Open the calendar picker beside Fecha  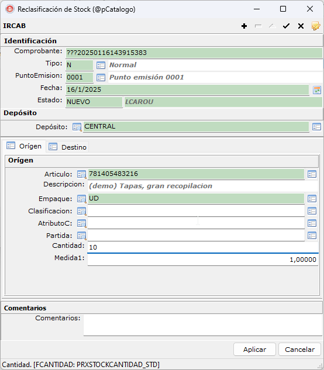pos(316,90)
